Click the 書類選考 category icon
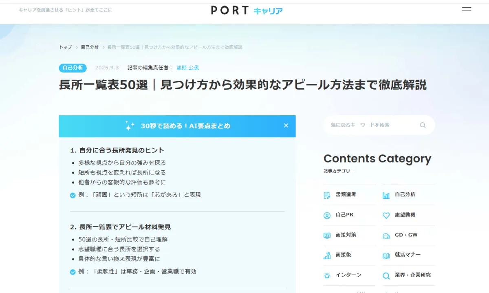Viewport: 489px width, 293px height. (x=327, y=195)
